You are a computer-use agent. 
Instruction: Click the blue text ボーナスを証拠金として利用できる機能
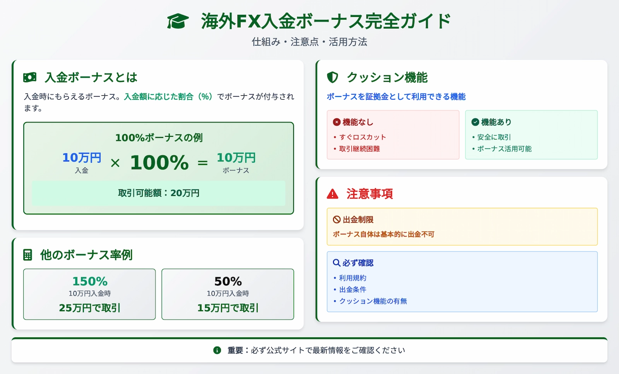[x=396, y=97]
